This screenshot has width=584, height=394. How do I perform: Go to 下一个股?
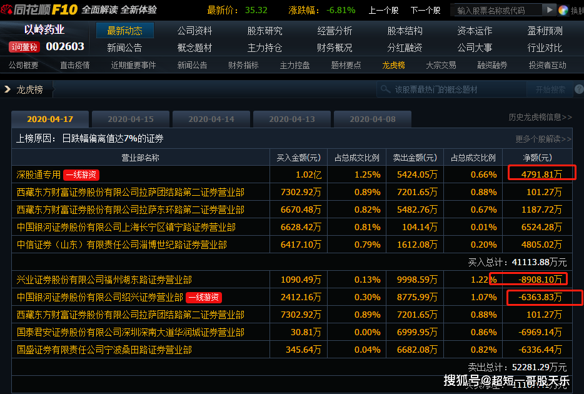point(425,11)
